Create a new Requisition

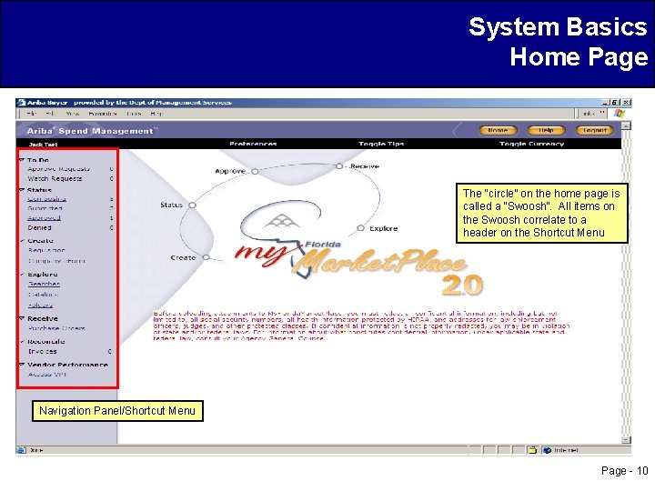(x=46, y=250)
